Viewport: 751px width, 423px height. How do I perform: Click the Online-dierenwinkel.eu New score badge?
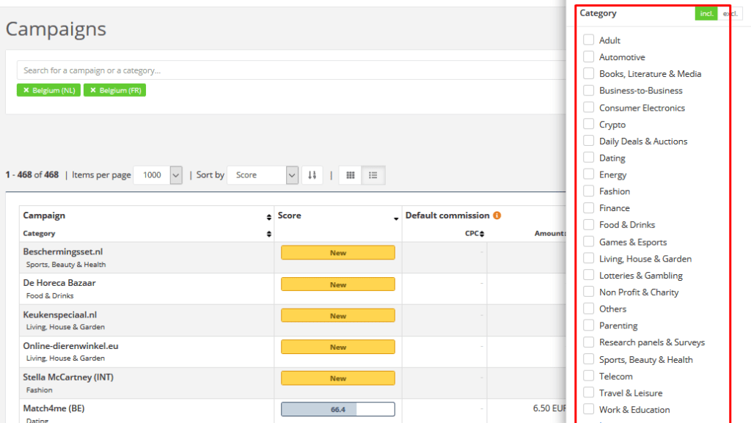click(338, 347)
